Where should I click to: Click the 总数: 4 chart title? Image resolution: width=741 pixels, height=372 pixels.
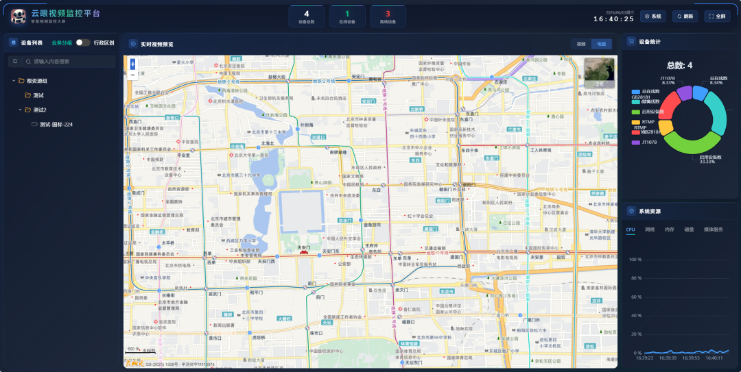[679, 66]
